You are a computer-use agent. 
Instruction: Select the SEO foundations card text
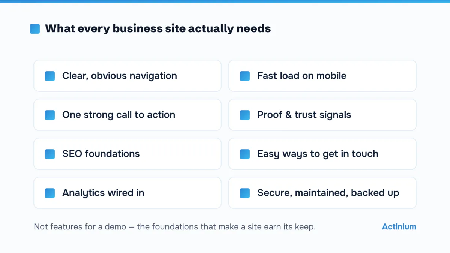101,154
